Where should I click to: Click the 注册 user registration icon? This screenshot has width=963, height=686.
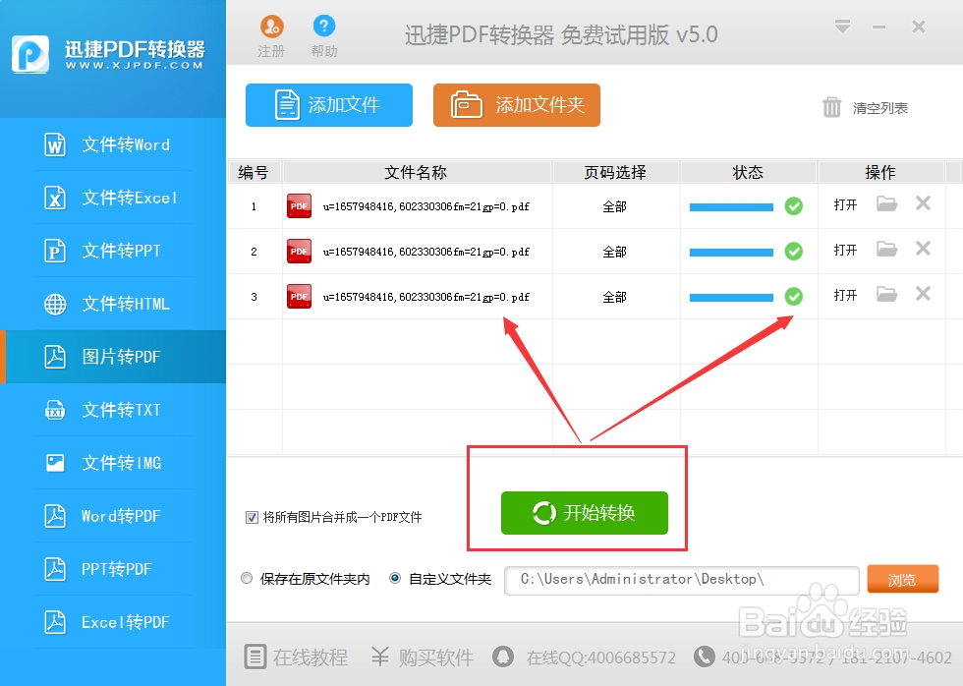tap(271, 31)
